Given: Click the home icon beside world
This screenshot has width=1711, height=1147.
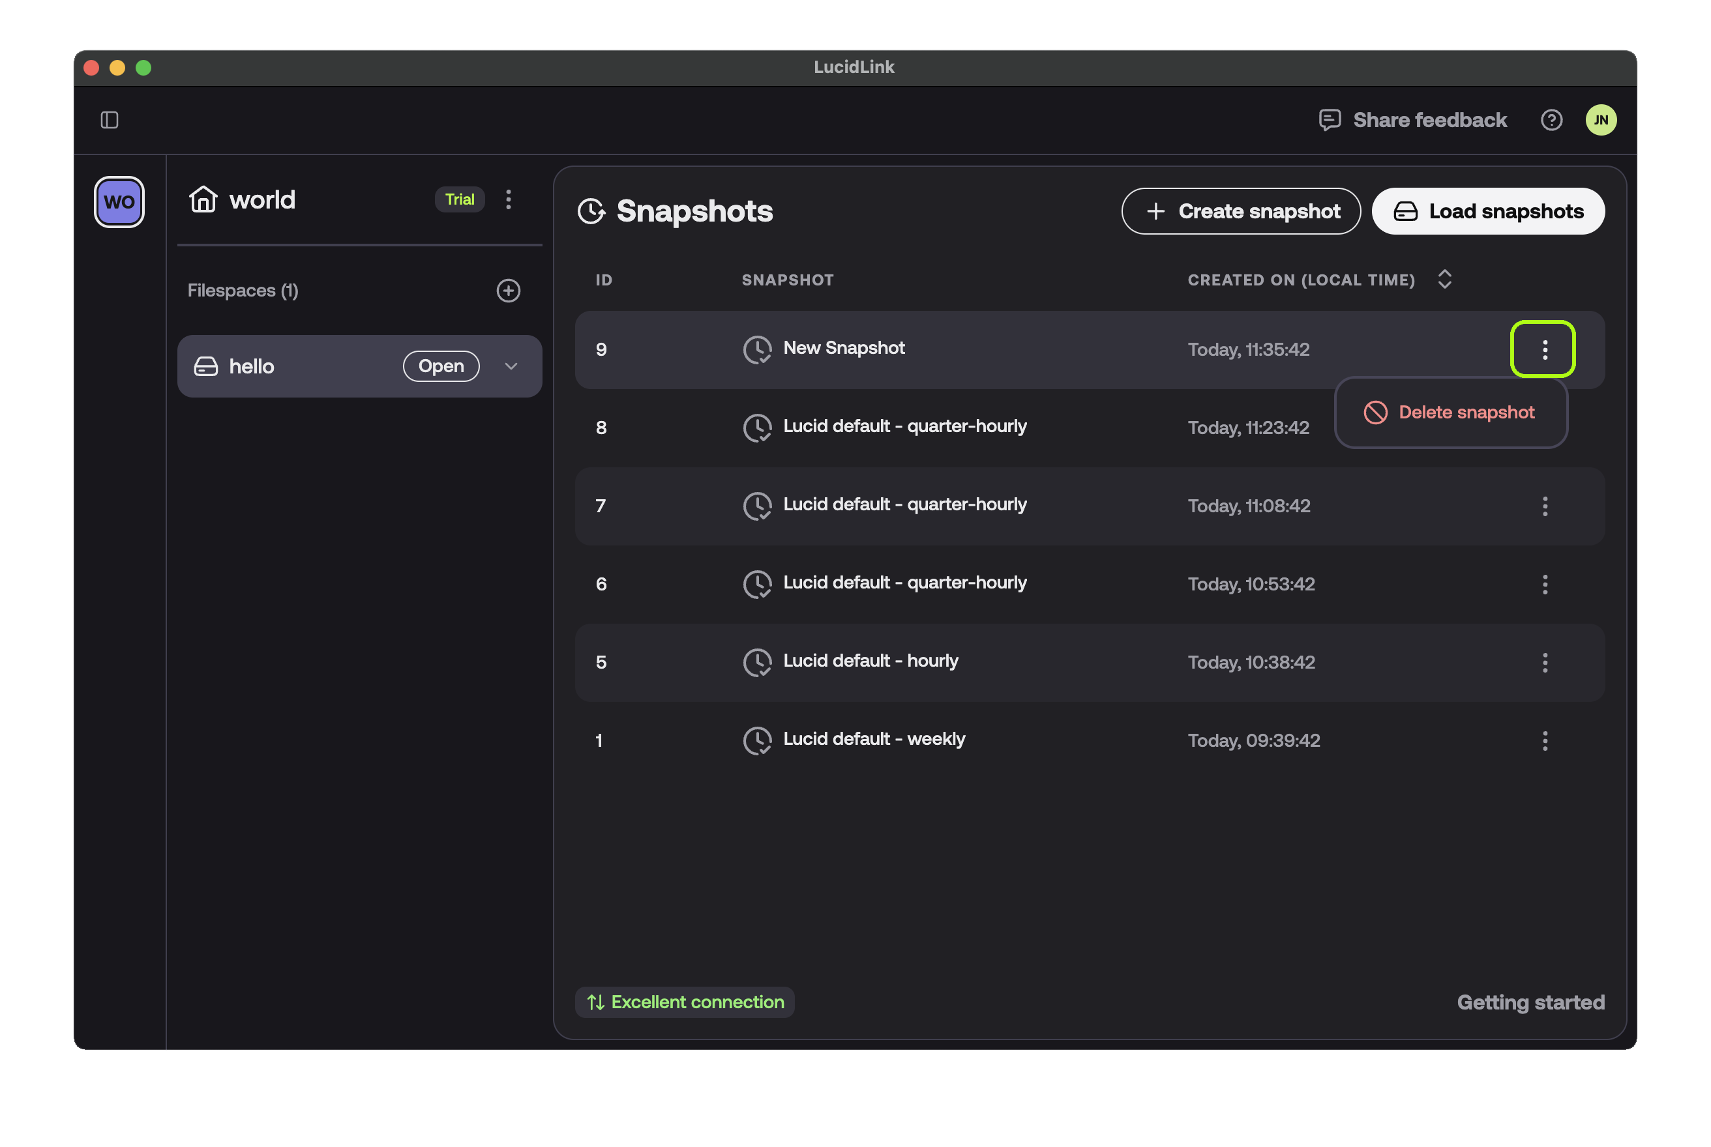Looking at the screenshot, I should 203,199.
